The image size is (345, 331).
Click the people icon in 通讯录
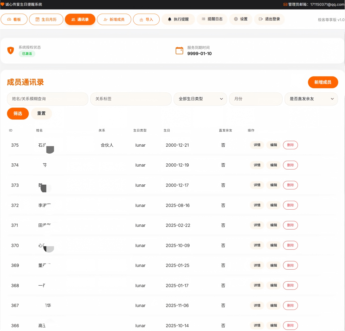(x=73, y=19)
